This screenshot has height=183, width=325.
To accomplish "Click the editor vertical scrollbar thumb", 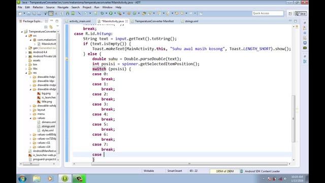I will point(294,118).
